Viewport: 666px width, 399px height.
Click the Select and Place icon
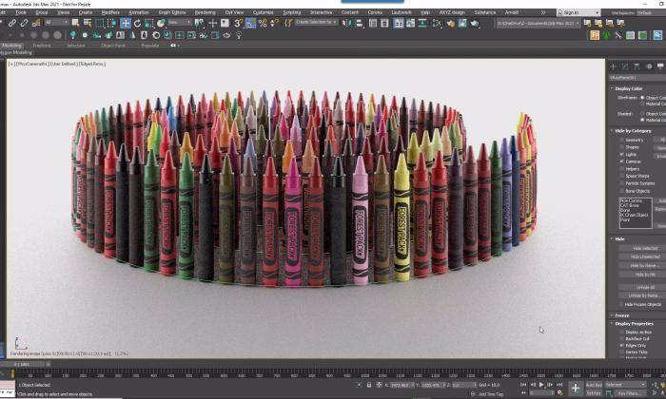[161, 23]
